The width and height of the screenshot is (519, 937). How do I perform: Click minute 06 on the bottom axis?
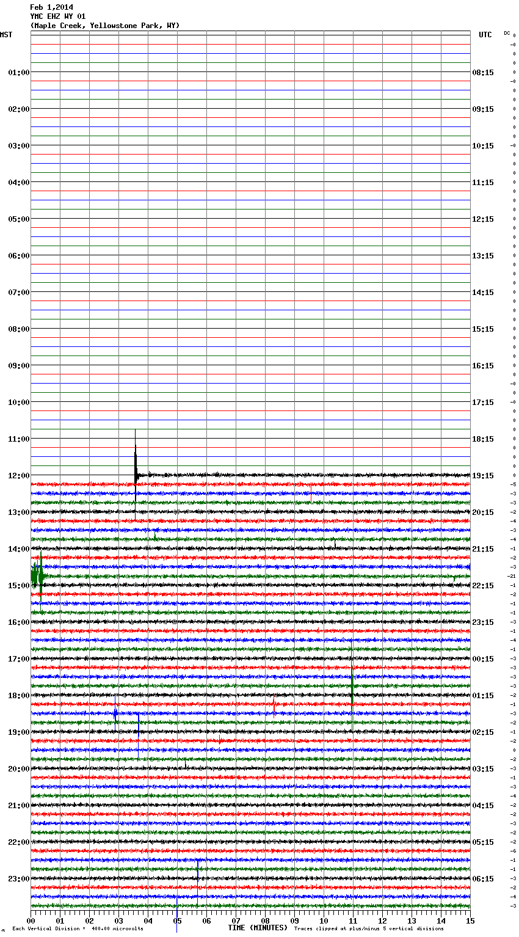click(x=206, y=921)
